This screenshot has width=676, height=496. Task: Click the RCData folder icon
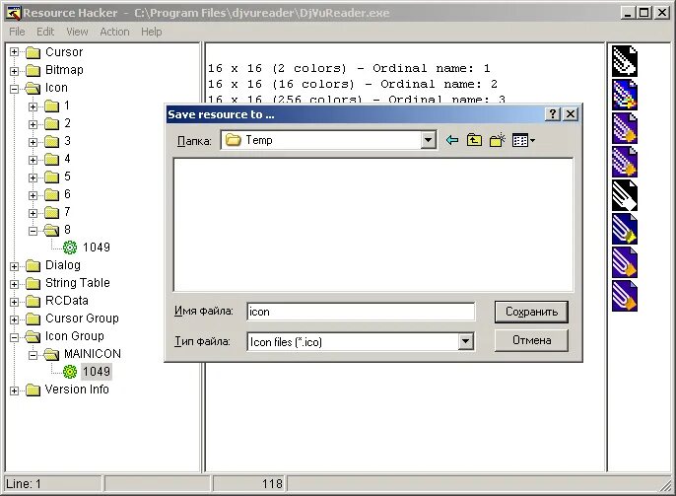[x=33, y=301]
